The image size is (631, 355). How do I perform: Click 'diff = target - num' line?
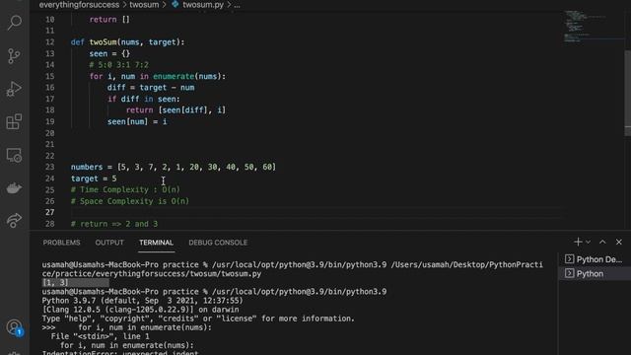(x=151, y=88)
